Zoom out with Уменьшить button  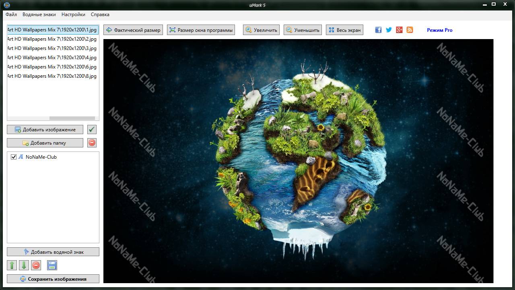(x=303, y=30)
